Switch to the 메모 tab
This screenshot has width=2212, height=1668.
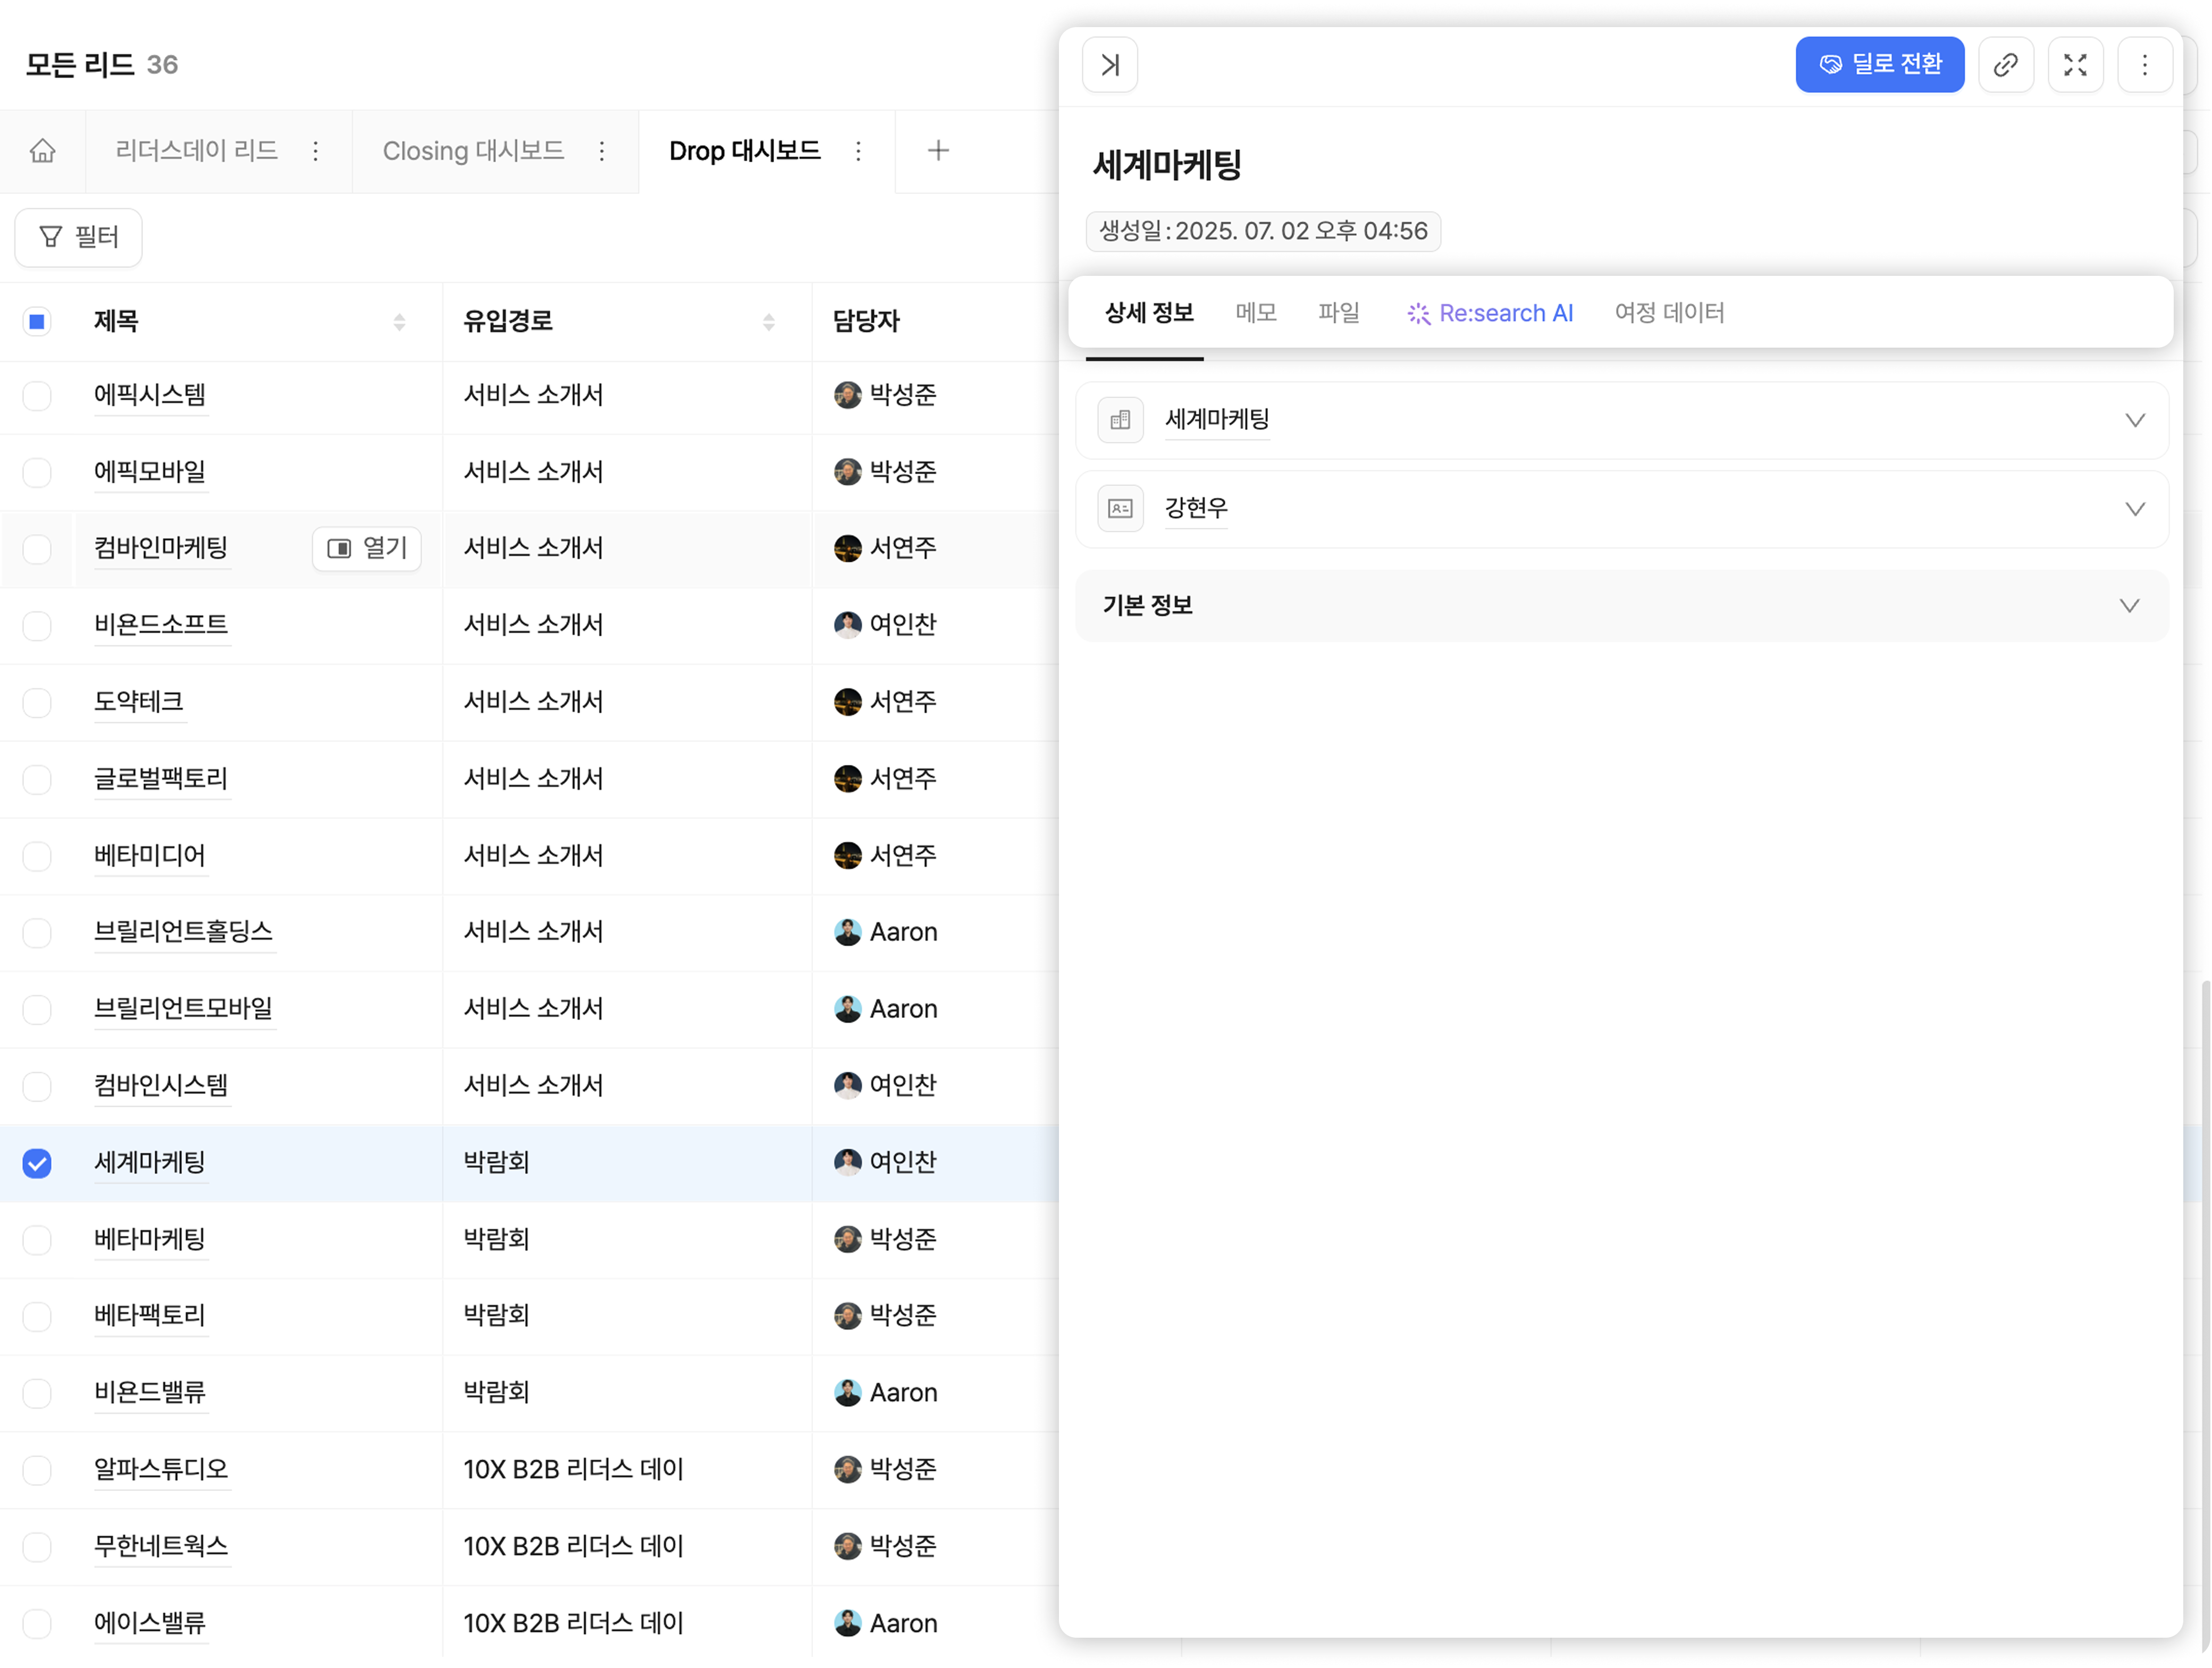1255,313
